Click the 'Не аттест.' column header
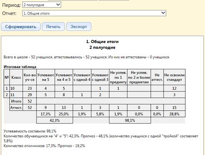The width and height of the screenshot is (205, 155). coord(157,77)
